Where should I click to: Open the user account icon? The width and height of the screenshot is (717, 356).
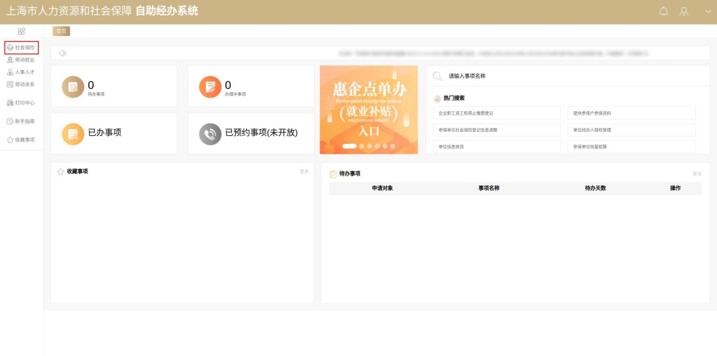click(x=684, y=12)
